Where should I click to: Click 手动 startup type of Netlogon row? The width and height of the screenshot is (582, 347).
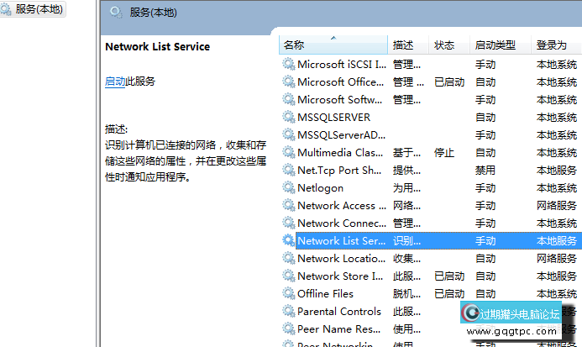[x=485, y=188]
